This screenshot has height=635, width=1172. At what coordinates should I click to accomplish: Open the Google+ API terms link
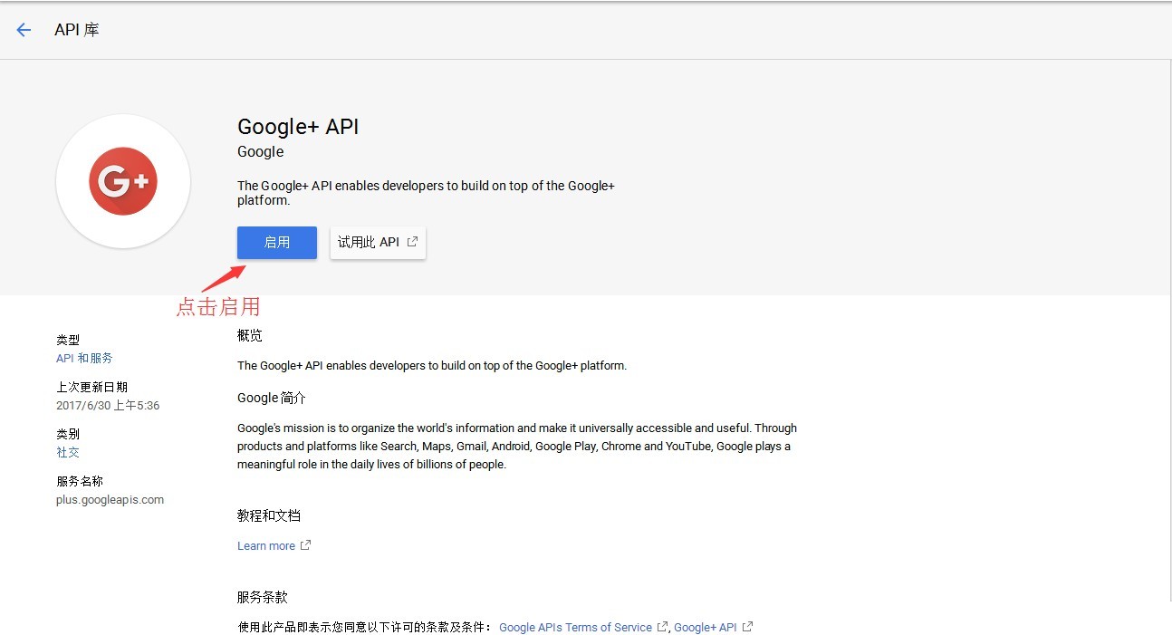(x=706, y=628)
